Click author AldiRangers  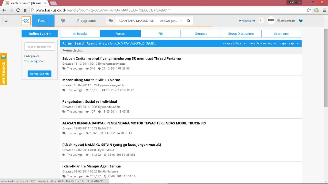pos(110,171)
